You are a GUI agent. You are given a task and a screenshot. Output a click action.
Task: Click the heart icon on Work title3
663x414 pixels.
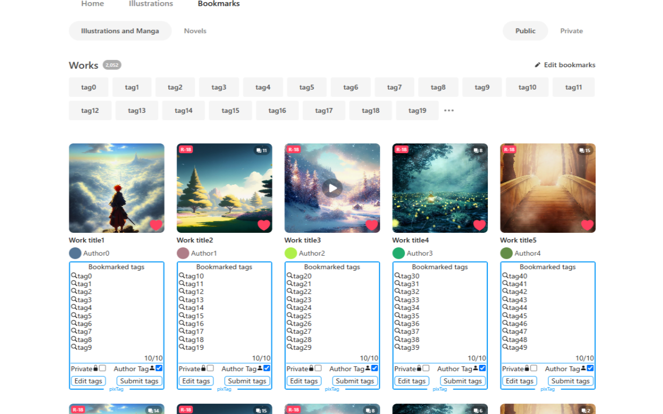[371, 225]
